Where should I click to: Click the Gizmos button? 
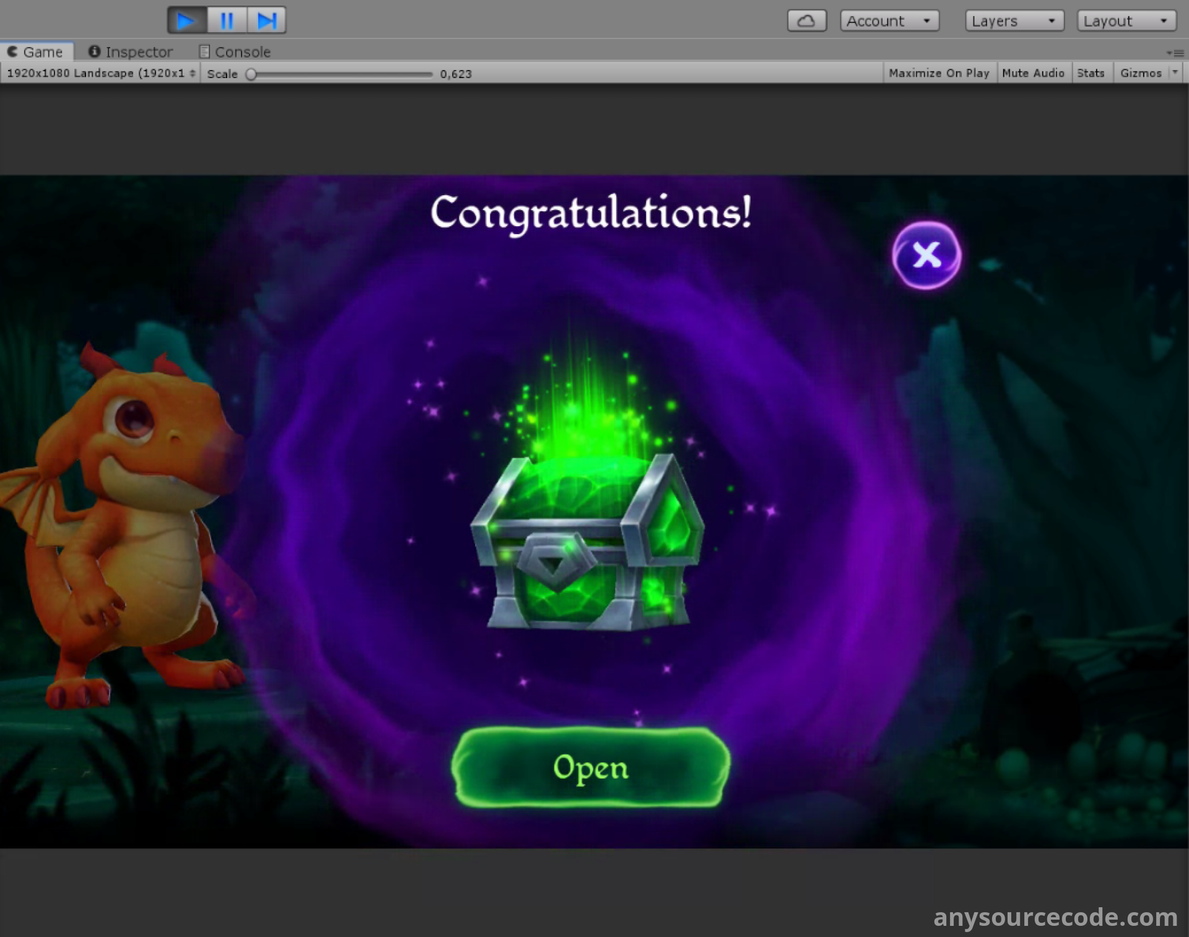tap(1141, 73)
